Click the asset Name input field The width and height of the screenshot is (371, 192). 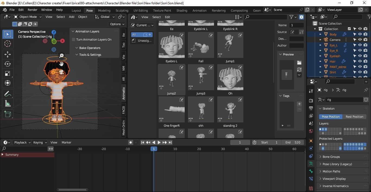296,25
